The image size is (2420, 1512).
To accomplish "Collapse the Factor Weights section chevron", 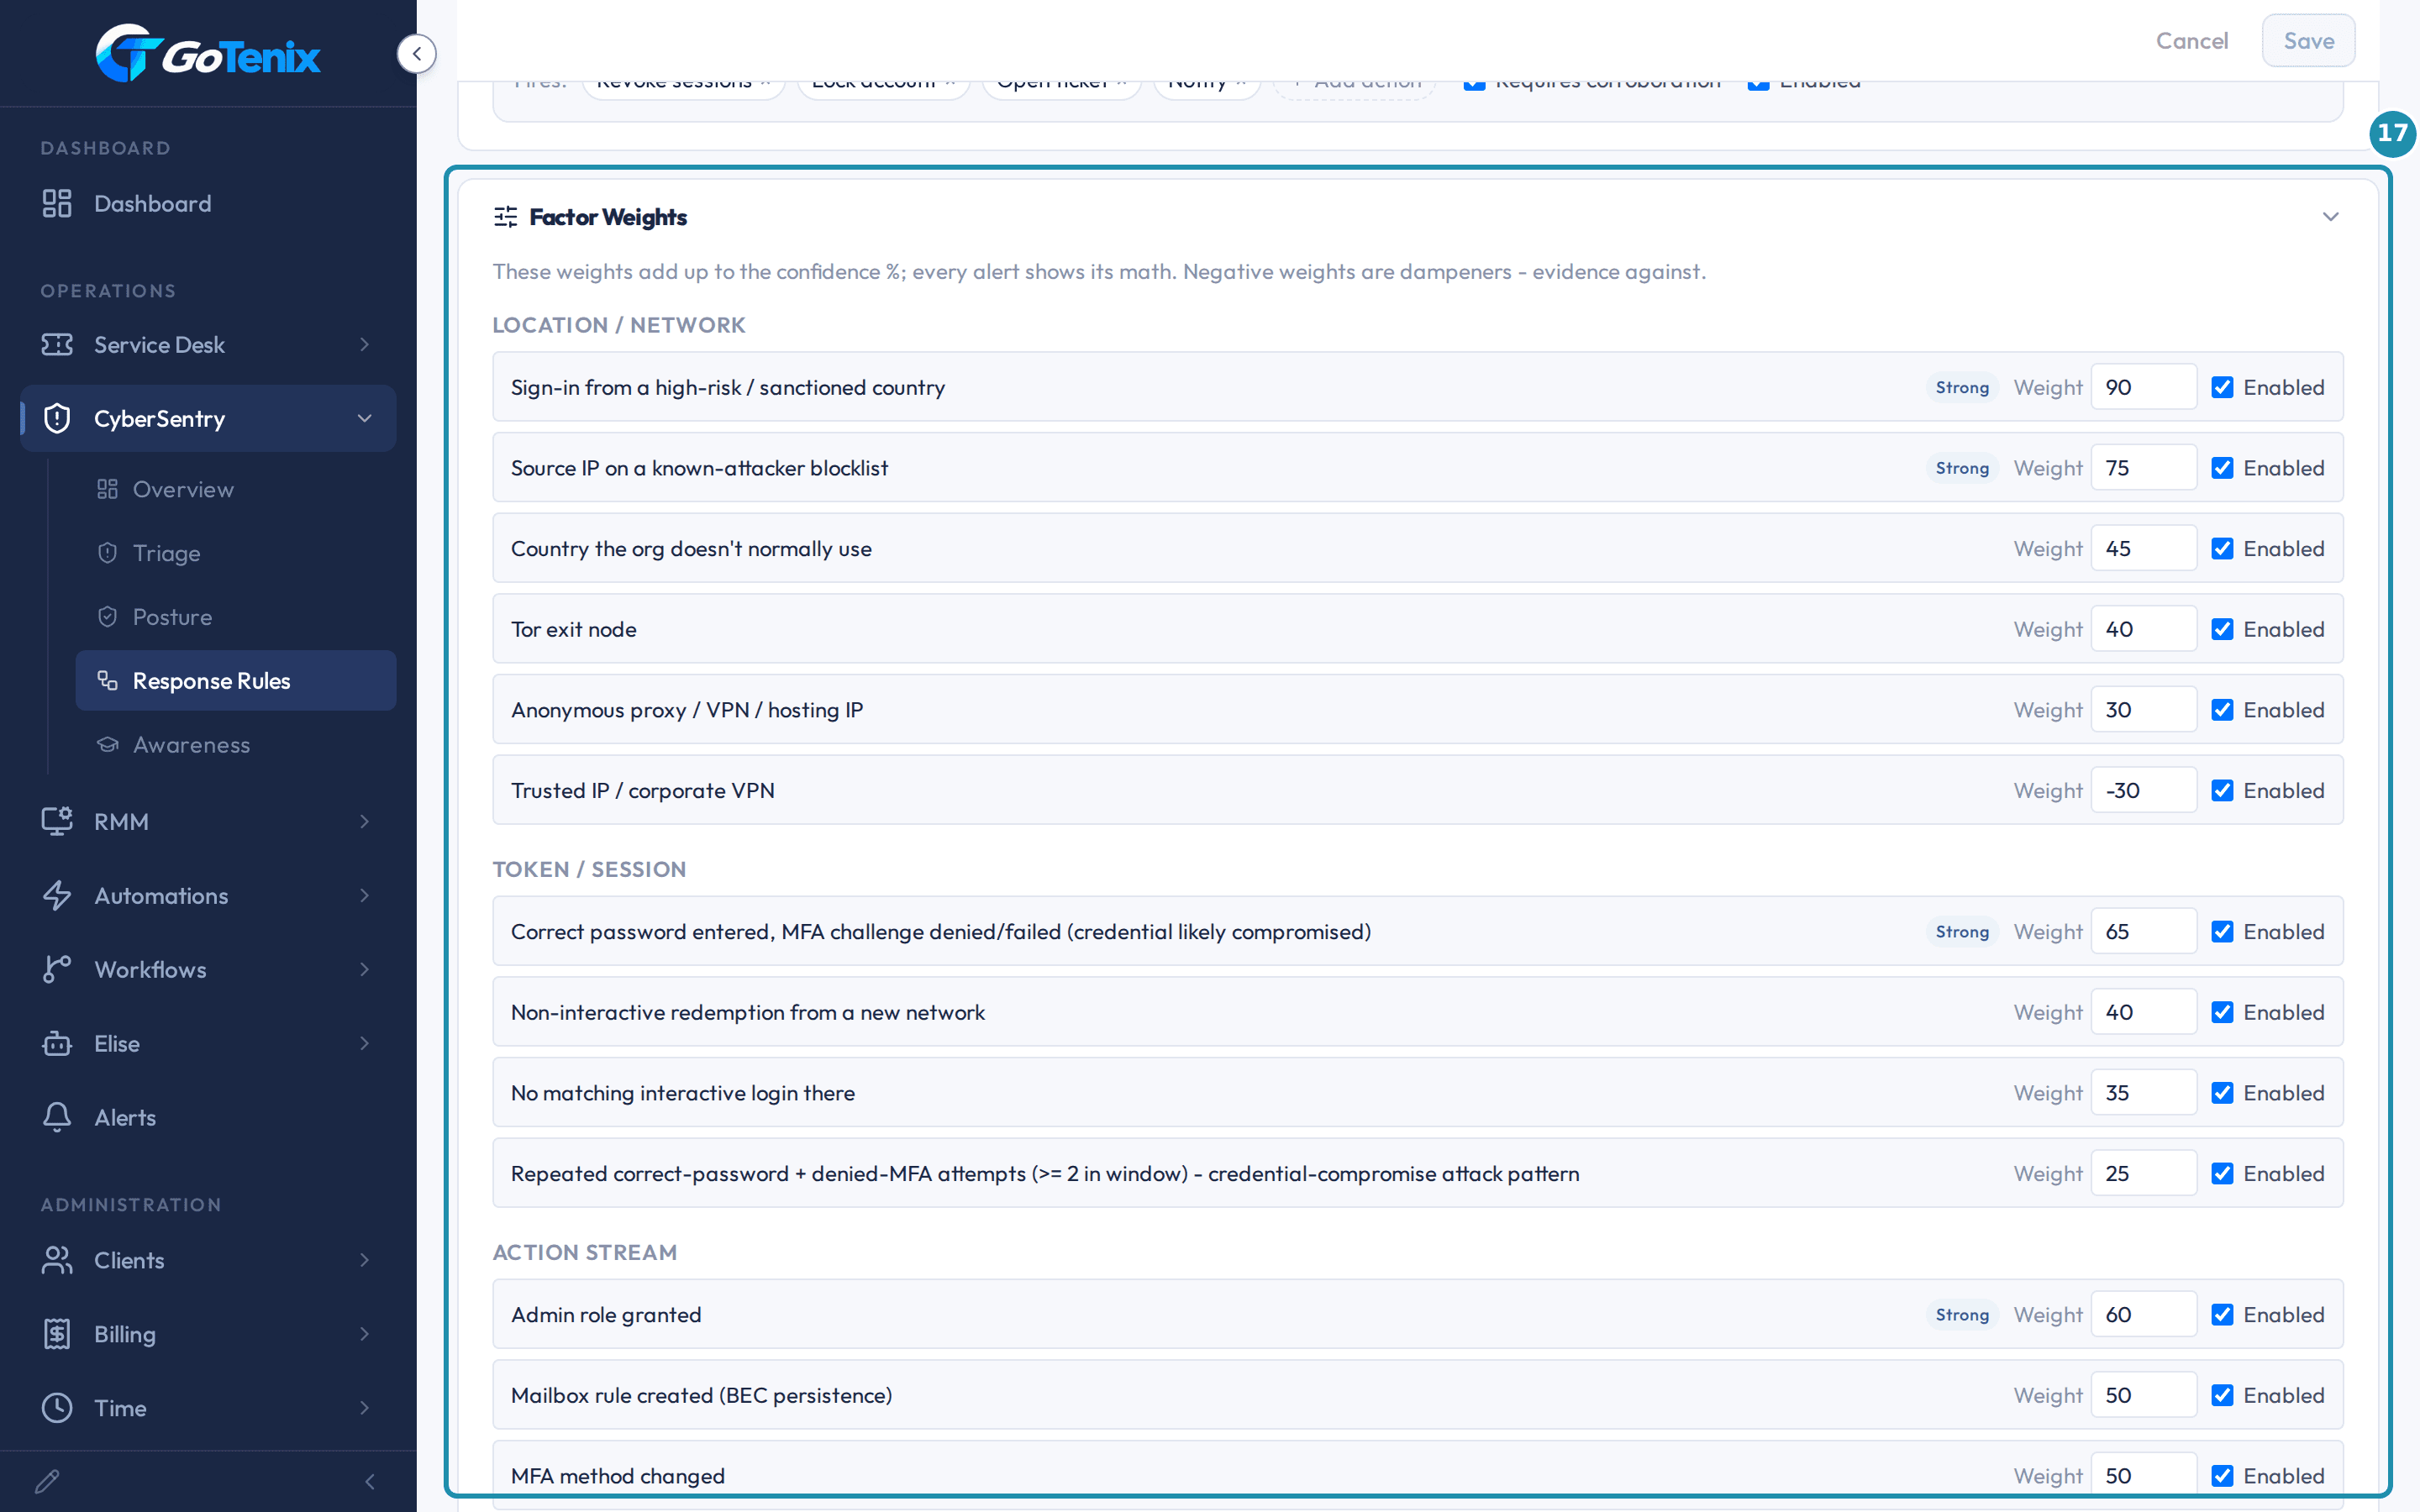I will pos(2330,217).
